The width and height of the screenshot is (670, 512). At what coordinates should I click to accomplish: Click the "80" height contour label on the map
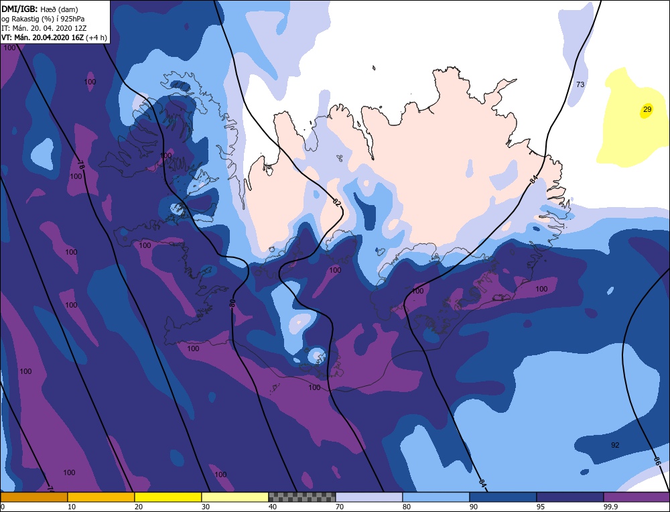pos(232,304)
